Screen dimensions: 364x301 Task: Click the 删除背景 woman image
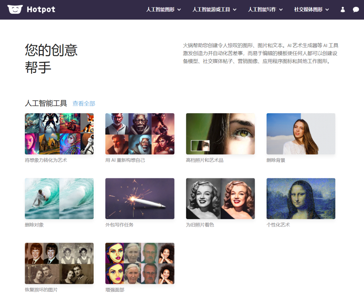coord(301,134)
